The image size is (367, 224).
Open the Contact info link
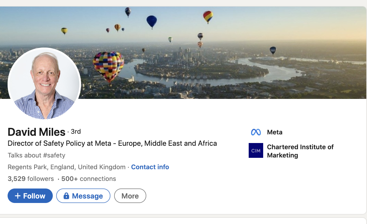coord(150,167)
